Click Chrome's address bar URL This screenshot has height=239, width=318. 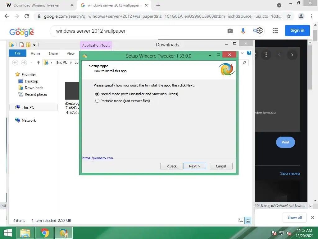tap(163, 16)
